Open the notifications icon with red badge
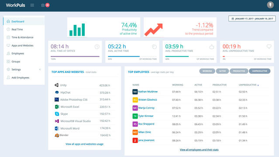This screenshot has width=279, height=157. pos(45,5)
